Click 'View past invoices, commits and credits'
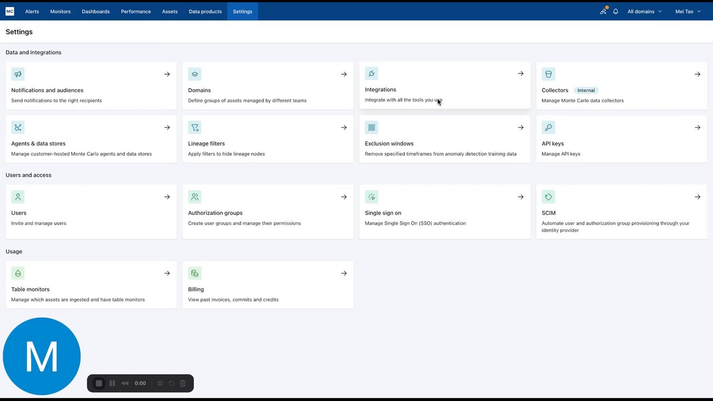The width and height of the screenshot is (713, 401). click(x=233, y=300)
